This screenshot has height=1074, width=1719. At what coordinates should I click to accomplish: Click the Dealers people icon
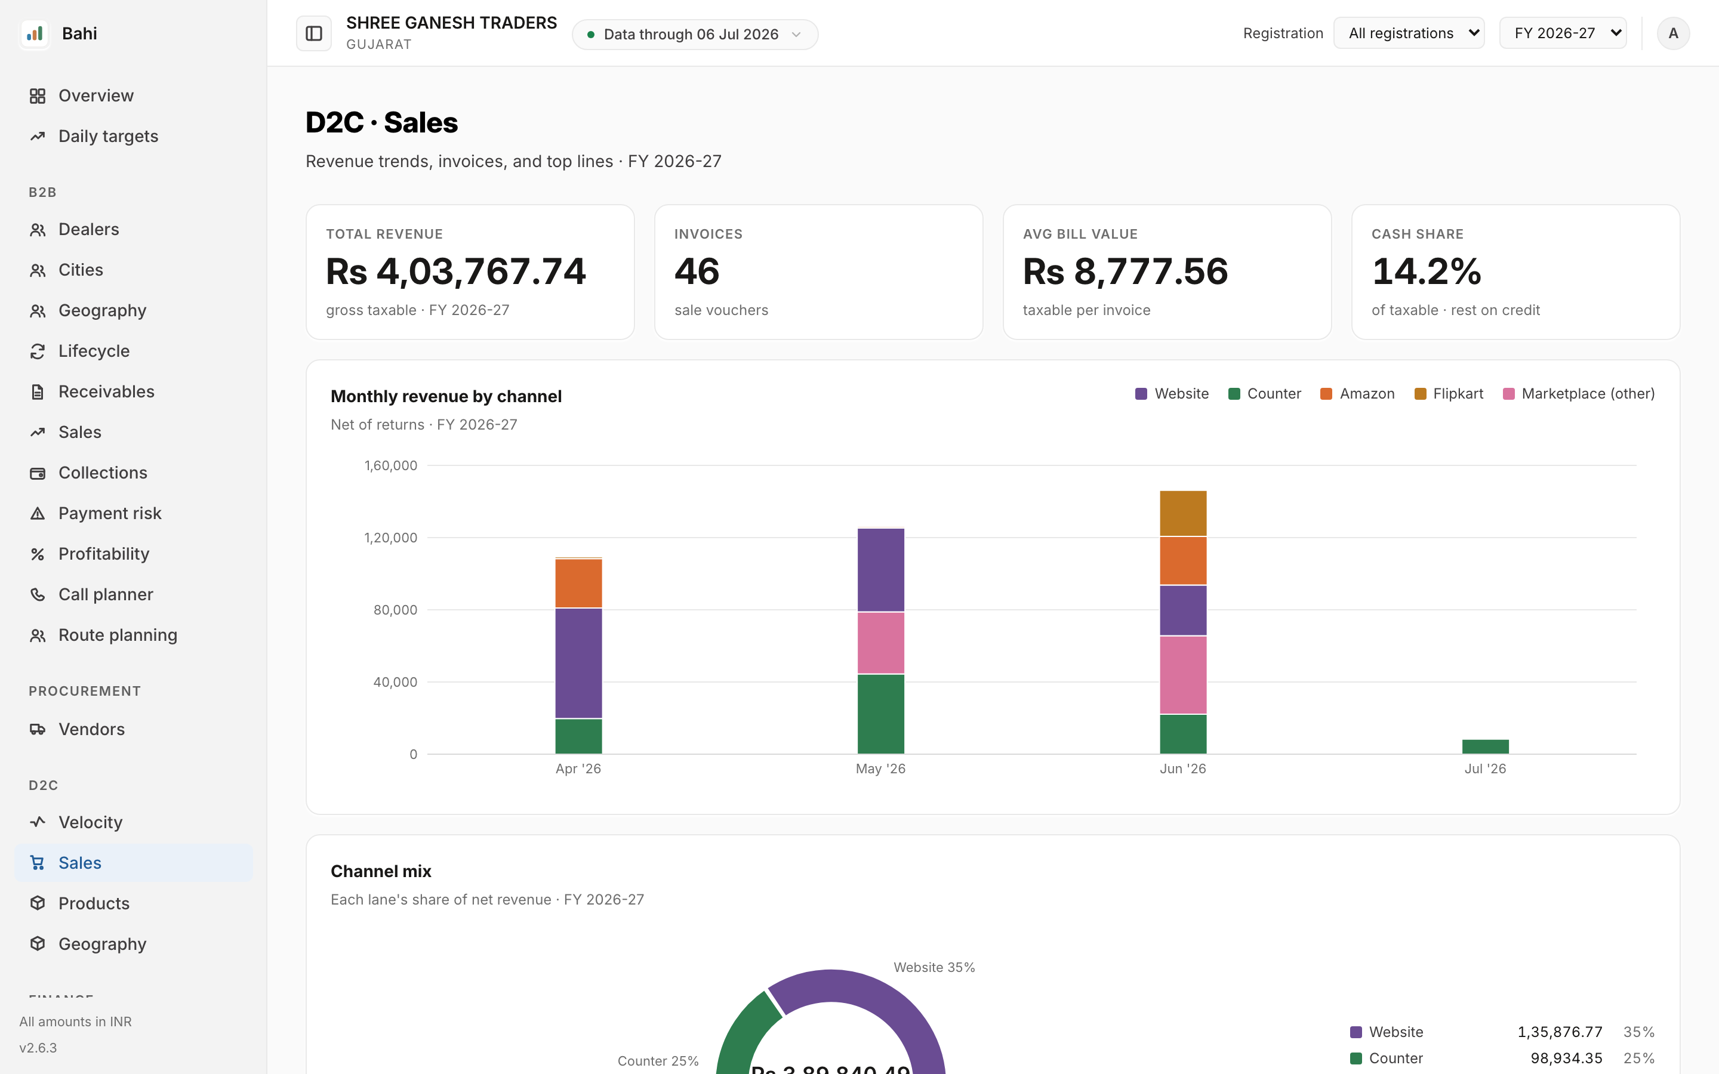[38, 230]
